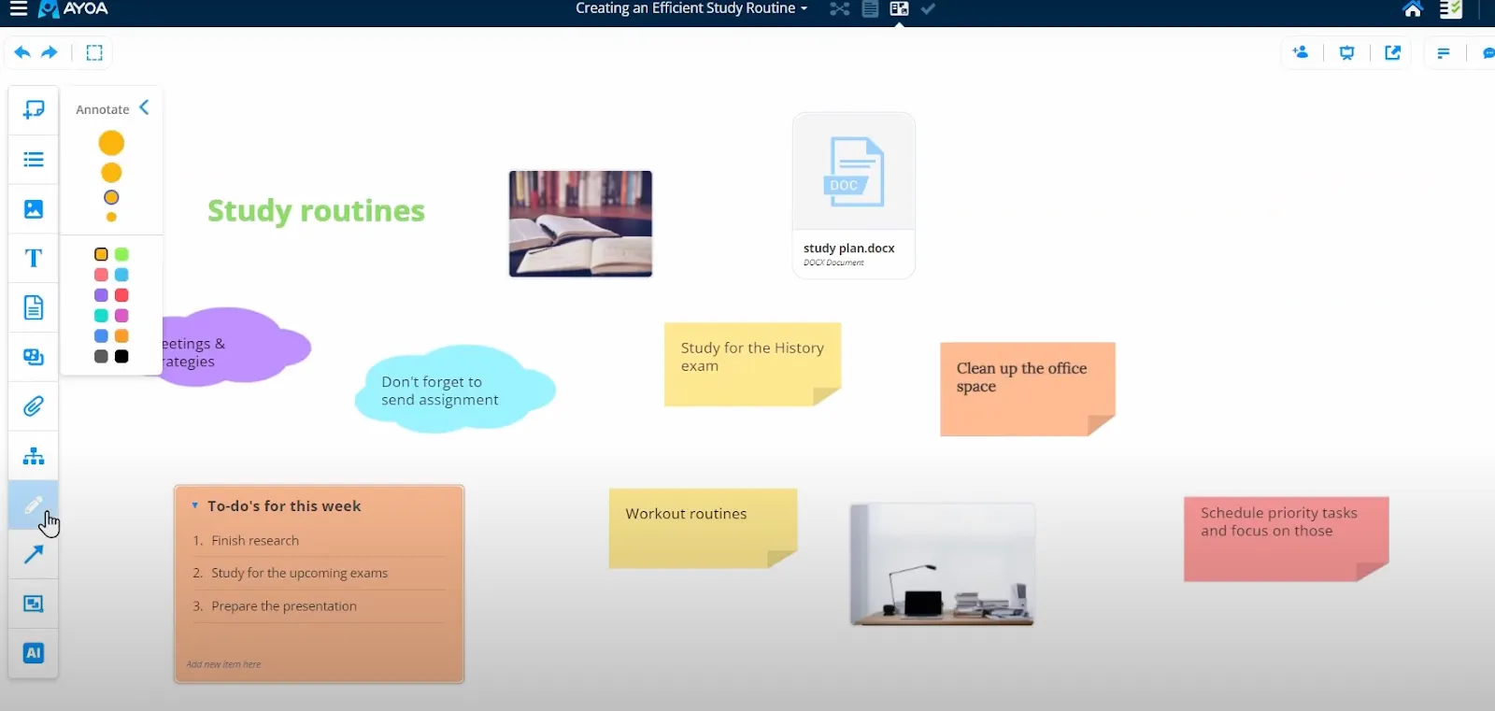Toggle the frame selection tool
1495x711 pixels.
94,52
